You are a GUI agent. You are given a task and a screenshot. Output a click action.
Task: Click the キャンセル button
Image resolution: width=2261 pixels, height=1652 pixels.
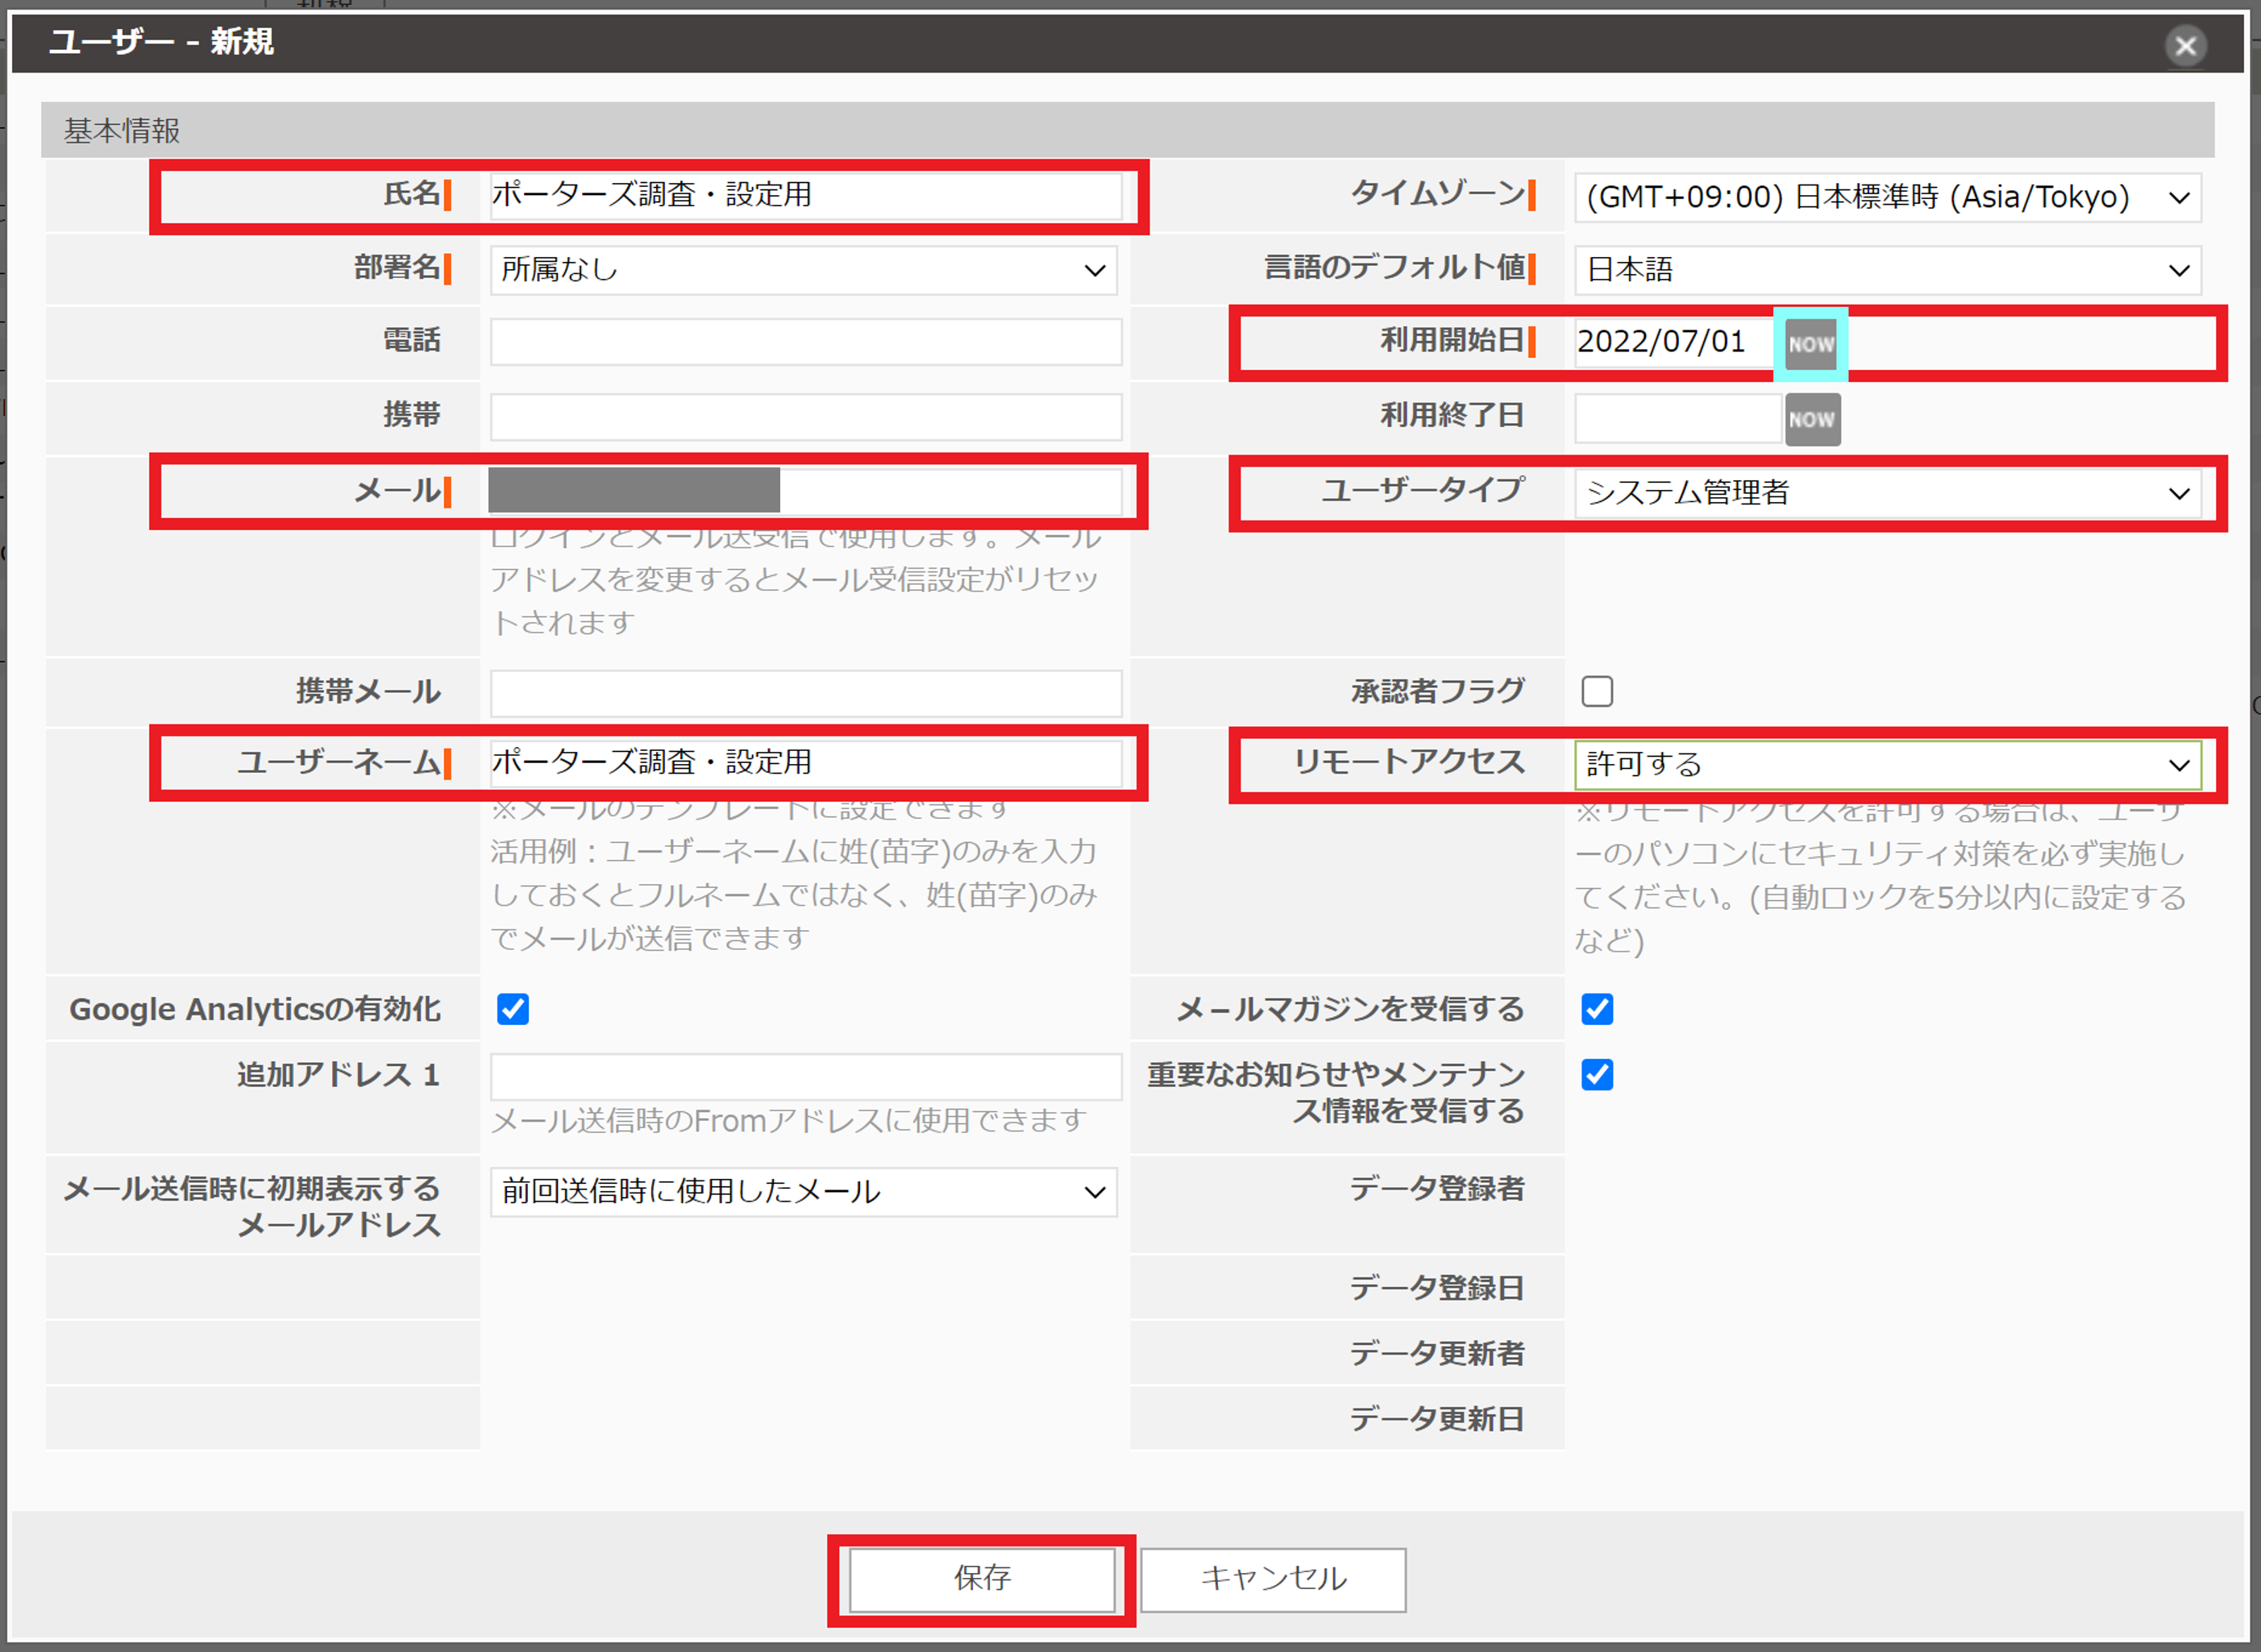[x=1273, y=1579]
